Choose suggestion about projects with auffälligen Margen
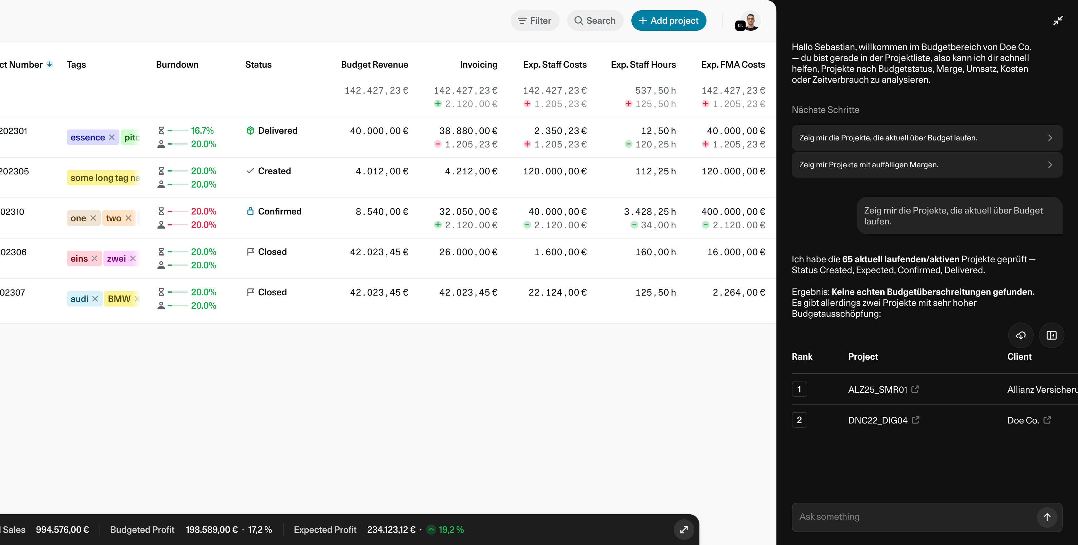 927,164
